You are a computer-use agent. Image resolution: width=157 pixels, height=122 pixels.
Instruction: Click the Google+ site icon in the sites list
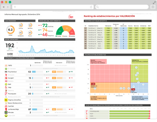[6, 78]
